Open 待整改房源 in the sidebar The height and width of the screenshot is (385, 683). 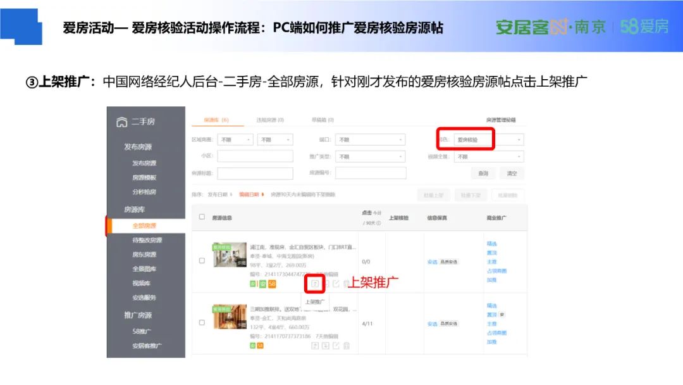147,240
